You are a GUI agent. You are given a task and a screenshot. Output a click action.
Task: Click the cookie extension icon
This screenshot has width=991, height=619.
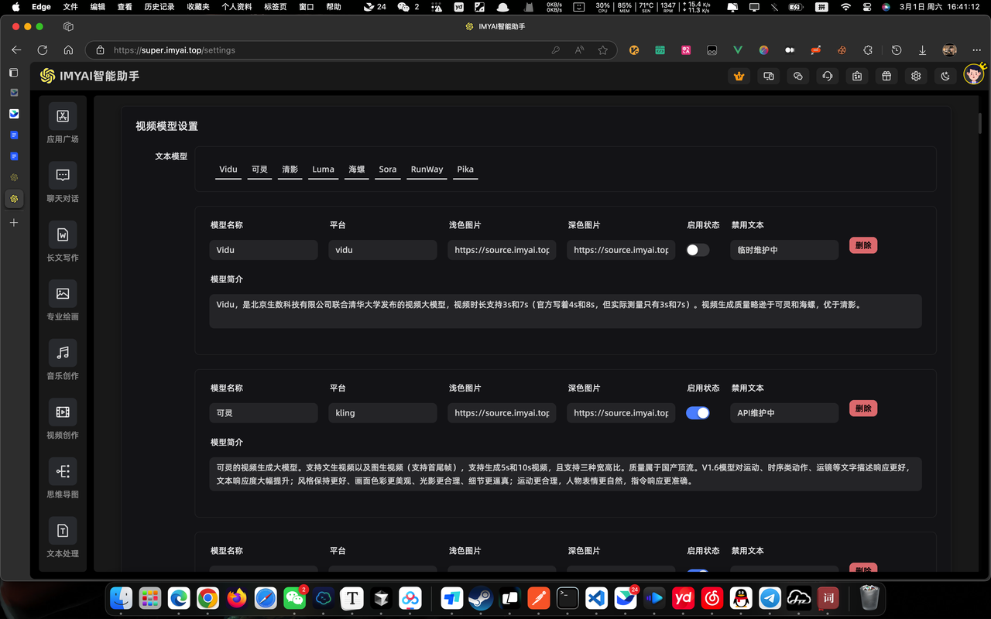pos(842,50)
